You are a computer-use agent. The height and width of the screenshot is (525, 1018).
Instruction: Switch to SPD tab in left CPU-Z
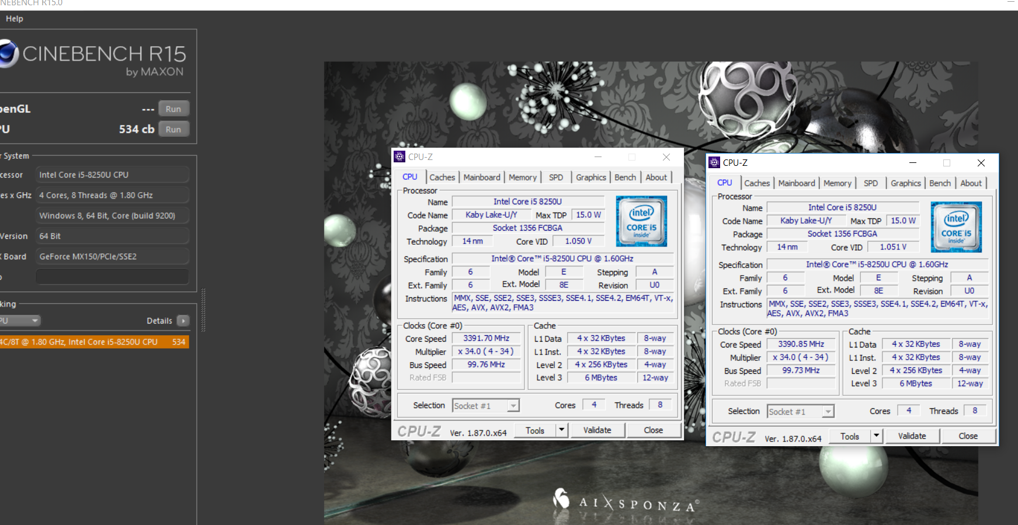point(556,178)
